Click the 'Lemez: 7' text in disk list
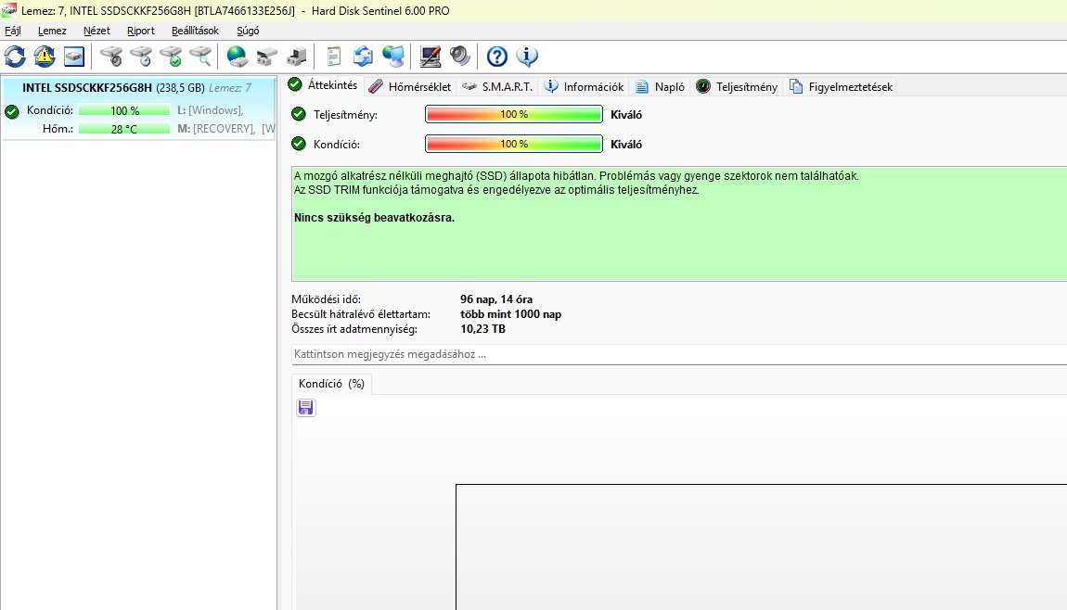Viewport: 1067px width, 610px height. click(230, 88)
